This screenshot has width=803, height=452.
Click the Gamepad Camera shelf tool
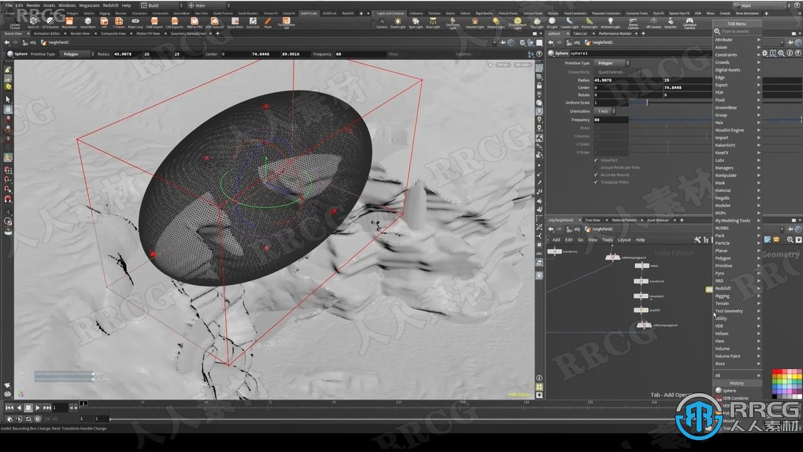(689, 23)
